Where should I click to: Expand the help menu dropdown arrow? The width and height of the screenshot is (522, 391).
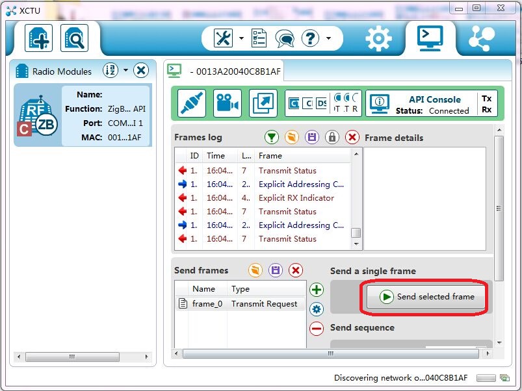[329, 38]
